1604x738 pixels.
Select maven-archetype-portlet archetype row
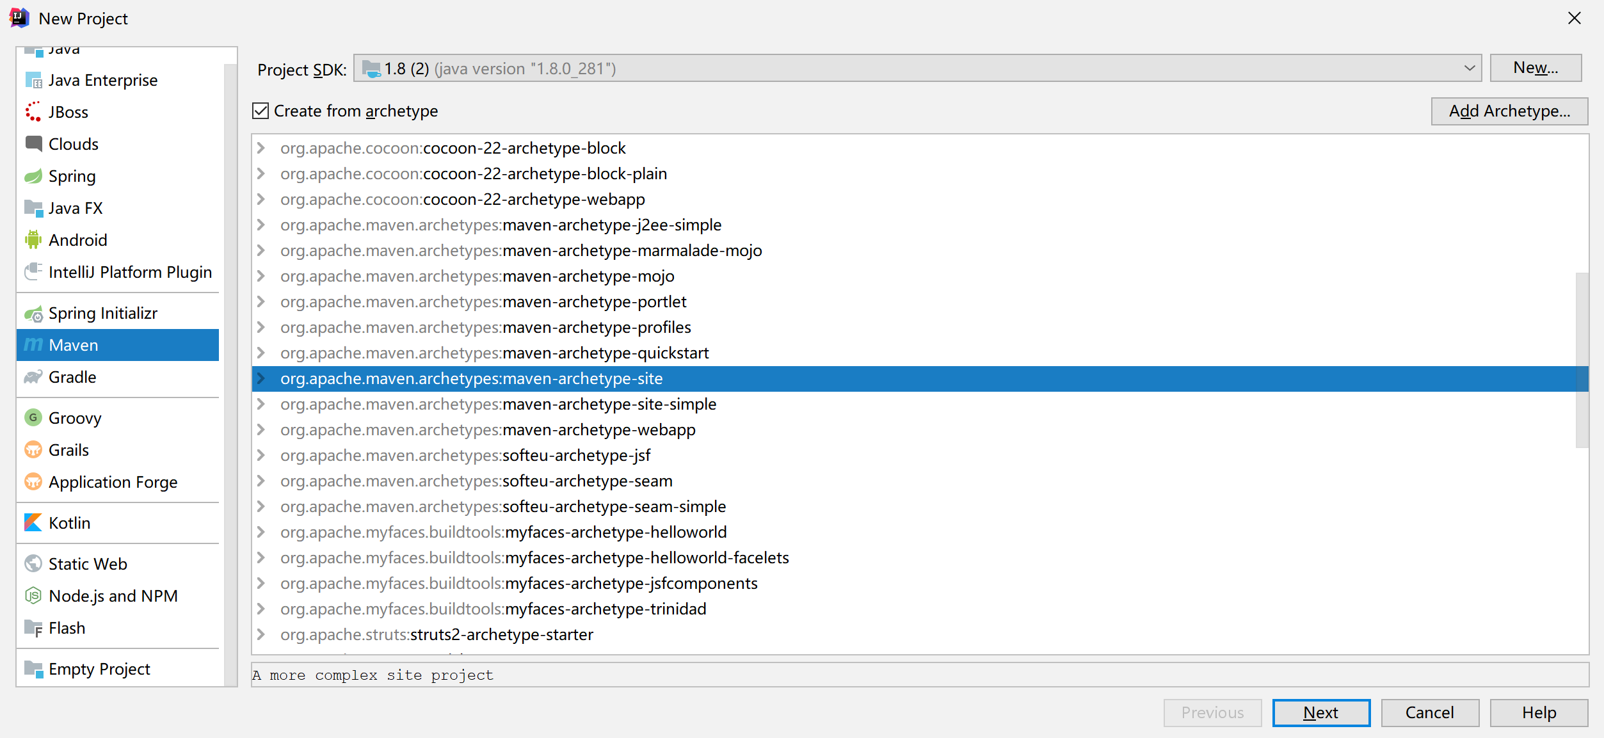pos(920,301)
